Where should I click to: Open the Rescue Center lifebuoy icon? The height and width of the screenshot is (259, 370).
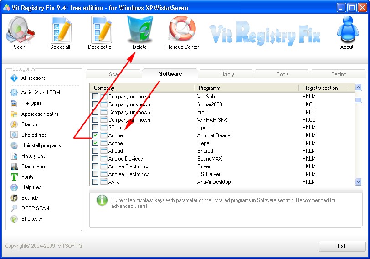(182, 29)
